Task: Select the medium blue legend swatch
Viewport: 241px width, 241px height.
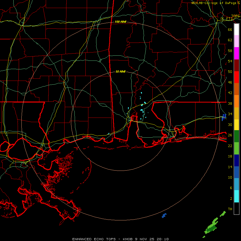Action: coord(236,172)
